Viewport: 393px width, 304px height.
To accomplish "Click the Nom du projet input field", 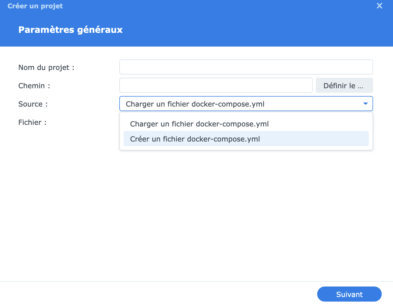I will coord(246,67).
